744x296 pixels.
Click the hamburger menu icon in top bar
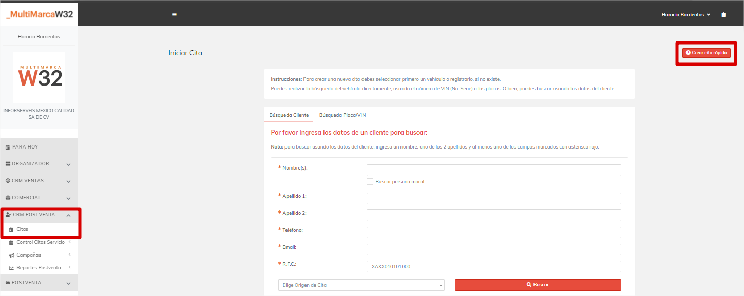(x=174, y=15)
